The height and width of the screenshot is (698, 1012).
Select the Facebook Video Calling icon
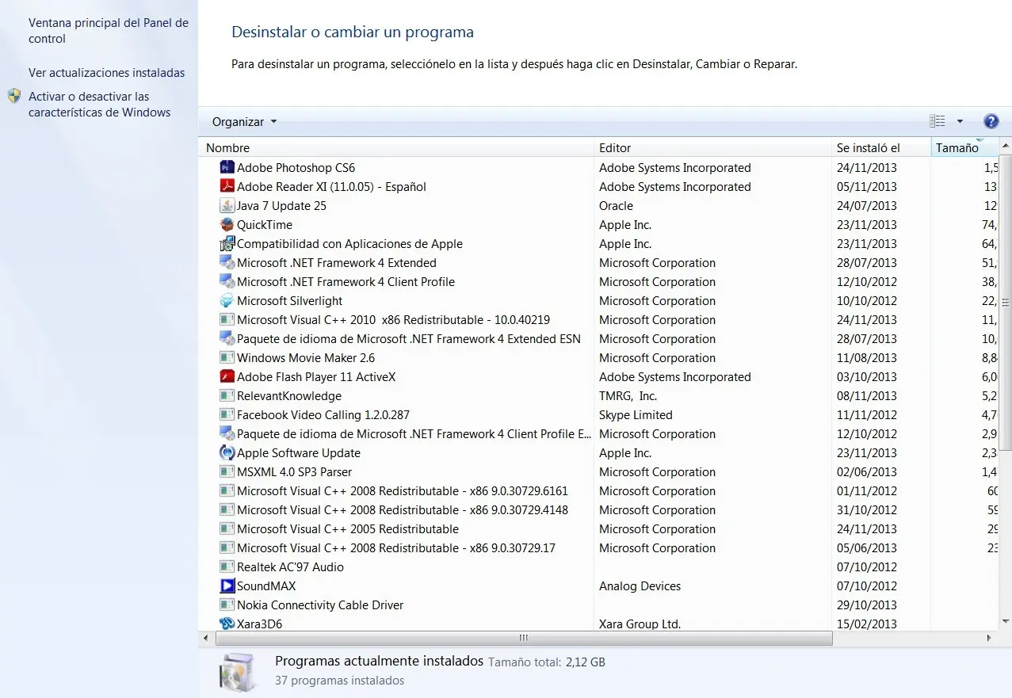point(227,415)
